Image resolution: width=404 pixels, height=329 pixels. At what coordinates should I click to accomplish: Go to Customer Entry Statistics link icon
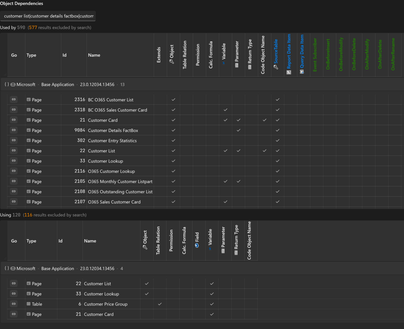[13, 140]
